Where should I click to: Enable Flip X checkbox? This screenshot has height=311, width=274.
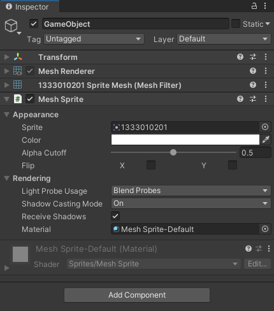pyautogui.click(x=151, y=165)
